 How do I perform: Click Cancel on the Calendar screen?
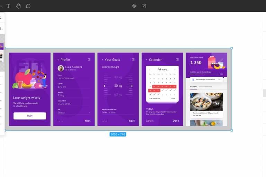click(150, 121)
